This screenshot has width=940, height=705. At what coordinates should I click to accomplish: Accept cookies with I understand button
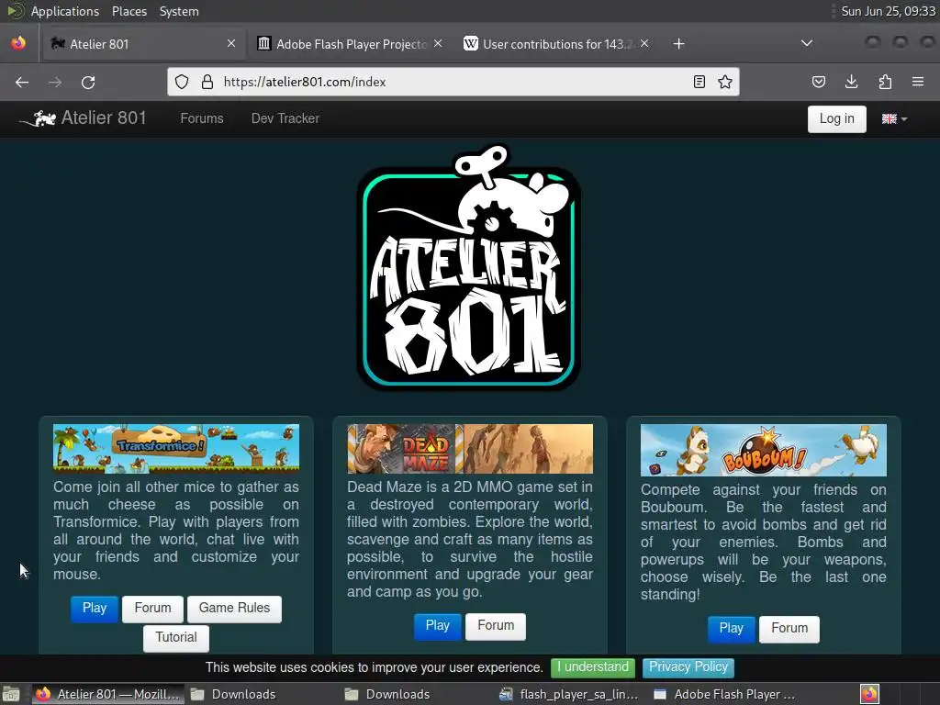click(593, 667)
